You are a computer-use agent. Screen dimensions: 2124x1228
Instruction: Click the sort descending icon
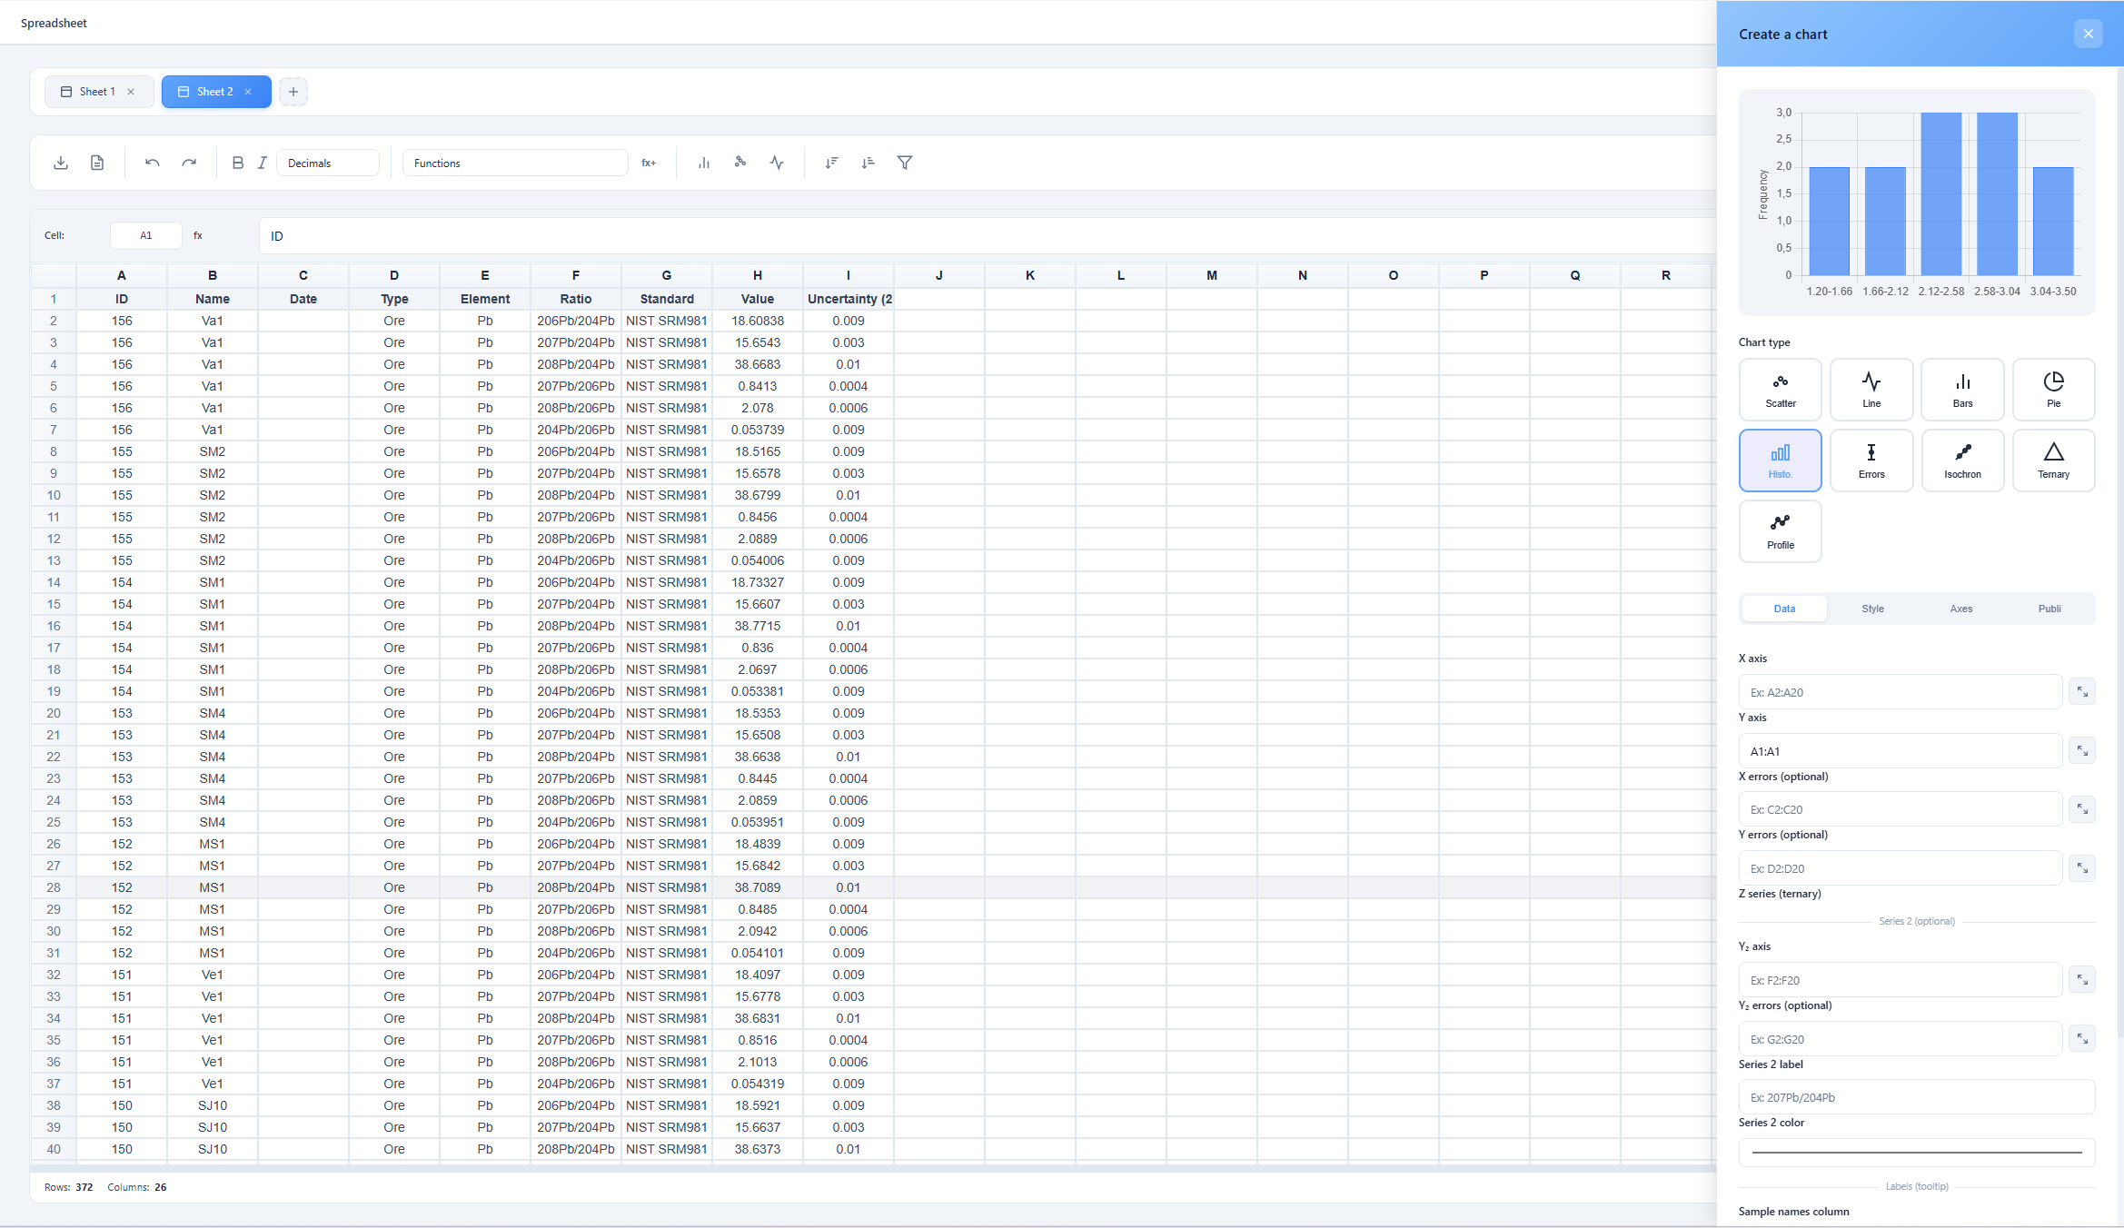click(x=831, y=163)
